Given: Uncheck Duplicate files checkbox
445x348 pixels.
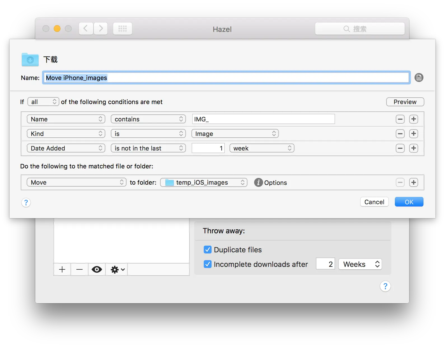Looking at the screenshot, I should (208, 250).
